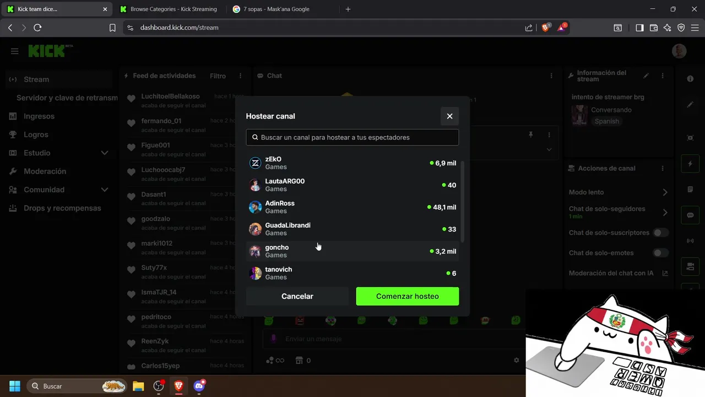Toggle browser sidebar panel icon

coord(639,28)
